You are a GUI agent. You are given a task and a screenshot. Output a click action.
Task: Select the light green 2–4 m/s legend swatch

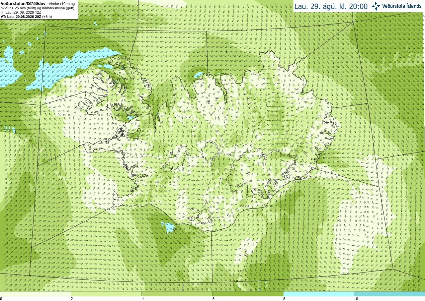[106, 294]
